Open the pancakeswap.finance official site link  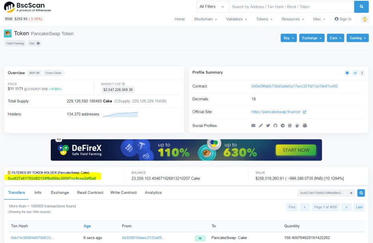[x=276, y=112]
